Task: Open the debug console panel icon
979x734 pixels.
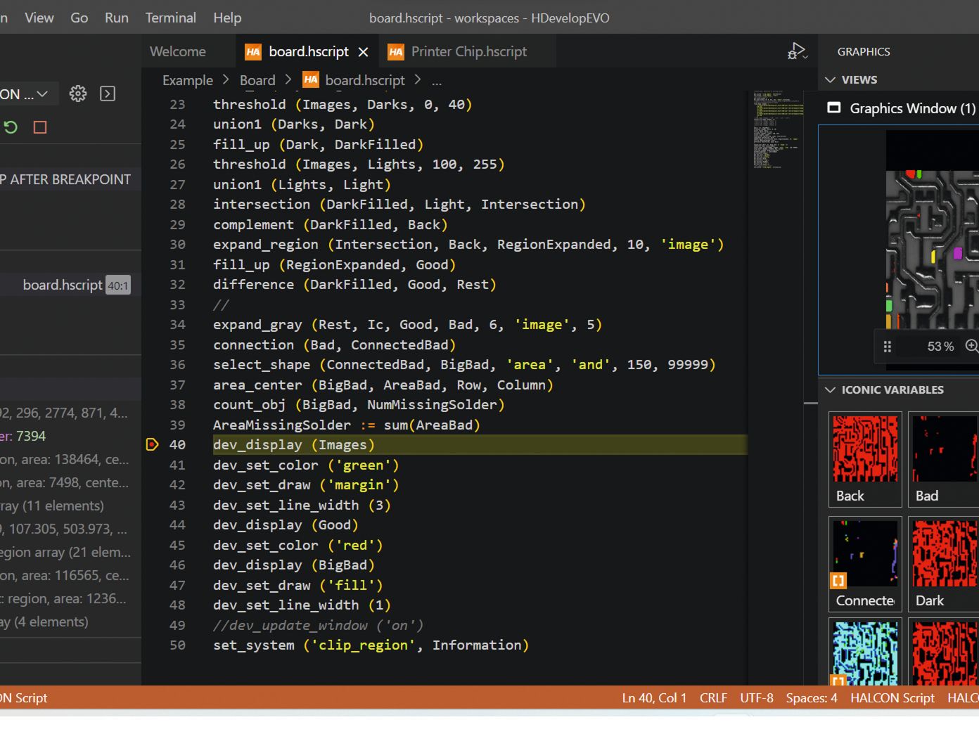Action: 108,94
